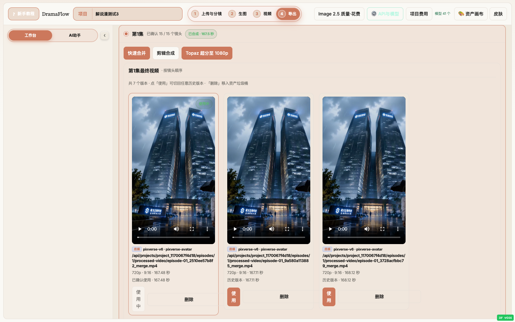Open more options on the second video
This screenshot has height=322, width=515.
tap(303, 229)
